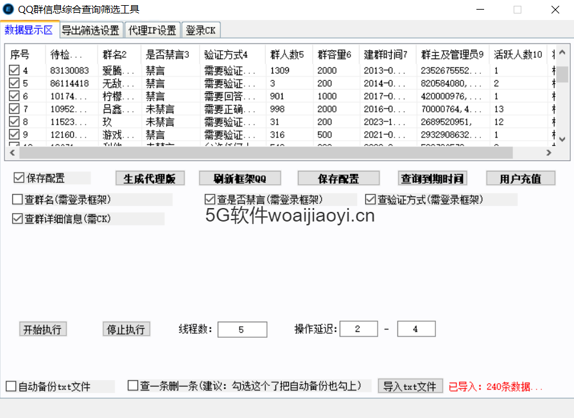This screenshot has height=418, width=574.
Task: Uncheck row 6 checkbox
Action: [x=14, y=96]
